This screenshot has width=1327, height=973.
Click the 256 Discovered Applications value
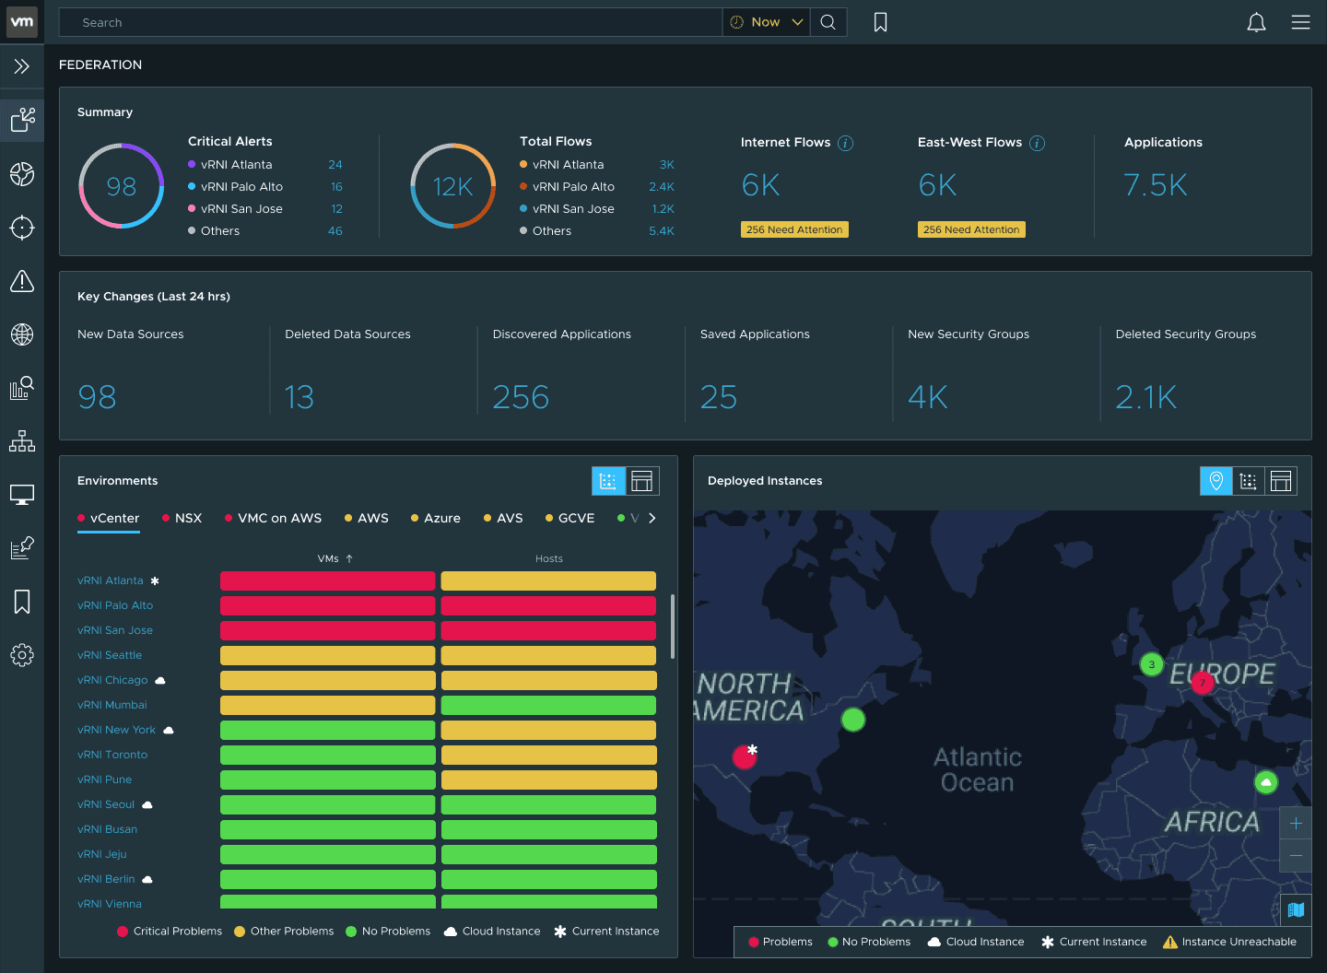click(521, 397)
